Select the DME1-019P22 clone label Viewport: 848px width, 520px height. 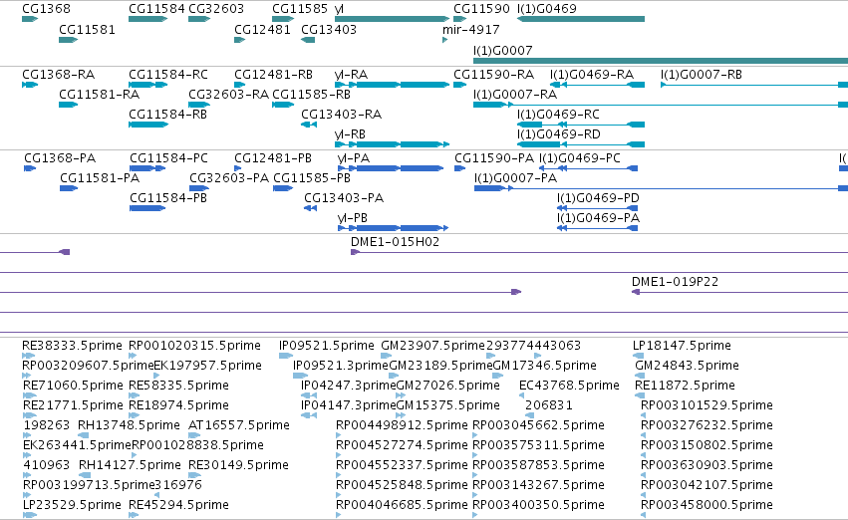[675, 282]
